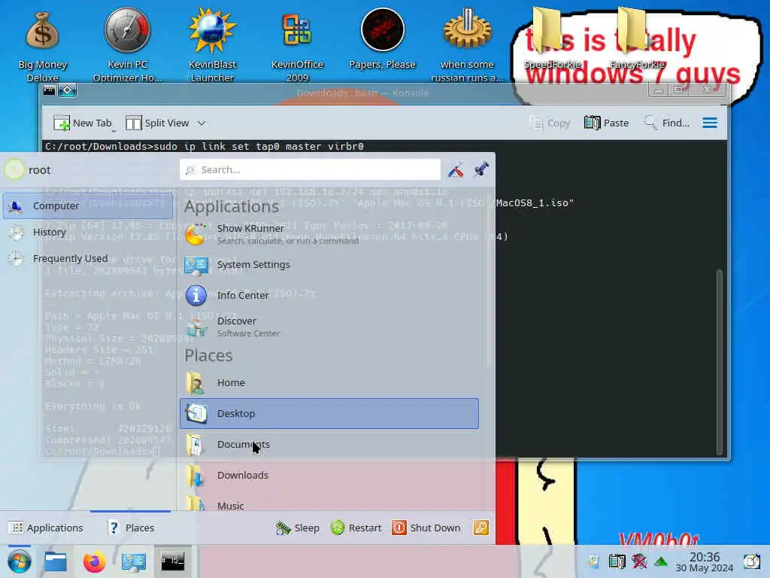Viewport: 770px width, 578px height.
Task: Click the Restart button
Action: coord(356,528)
